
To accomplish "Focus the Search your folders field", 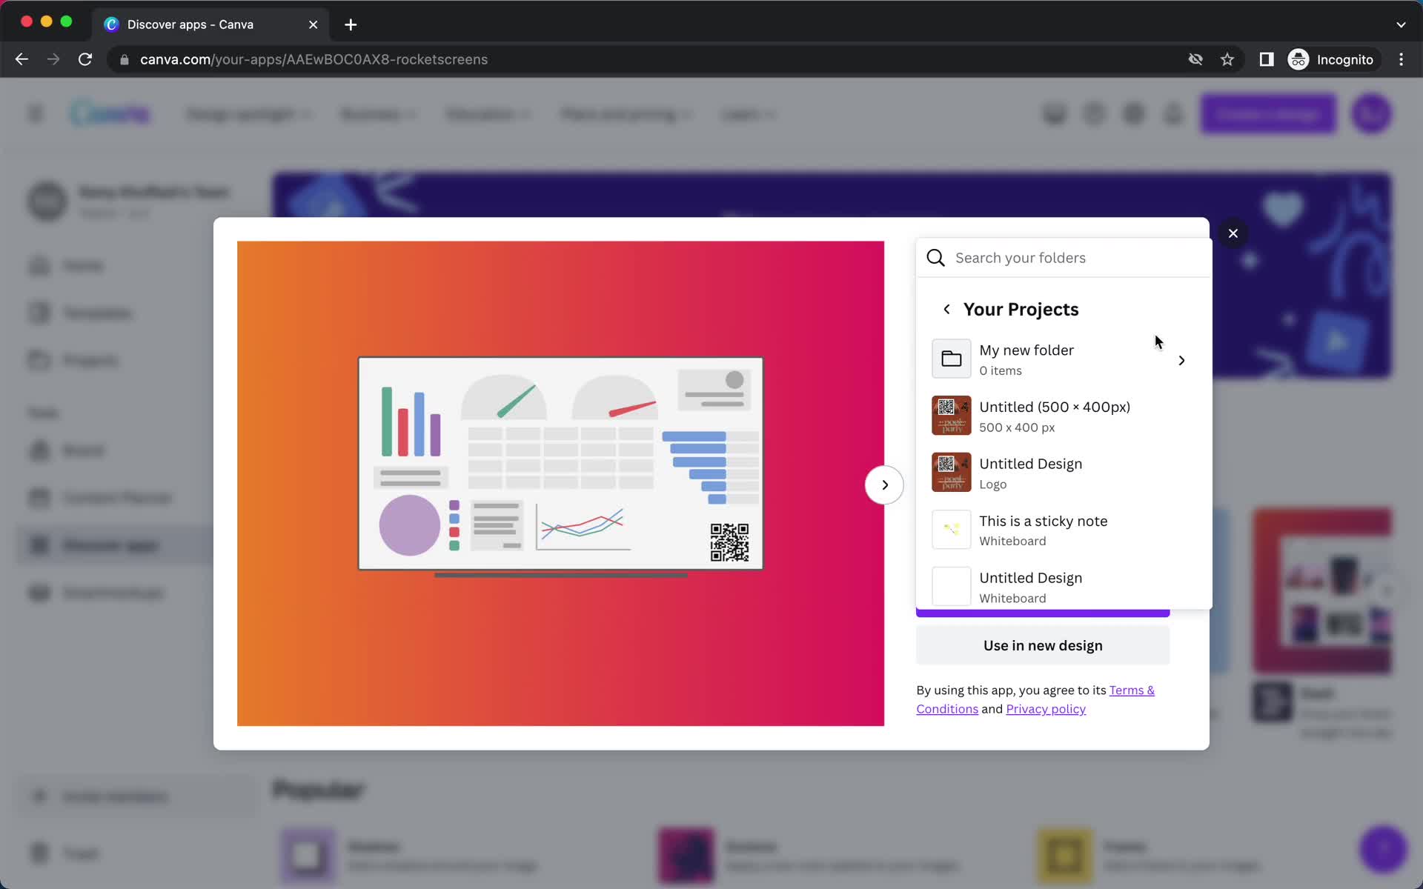I will 1064,258.
